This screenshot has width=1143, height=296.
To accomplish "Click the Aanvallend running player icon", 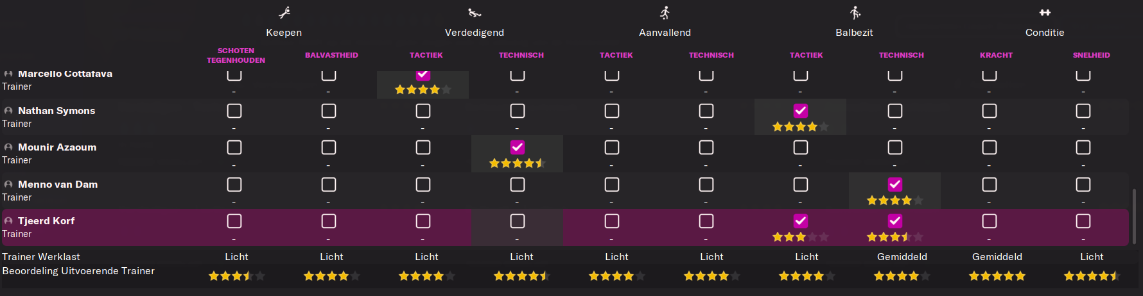I will (665, 13).
